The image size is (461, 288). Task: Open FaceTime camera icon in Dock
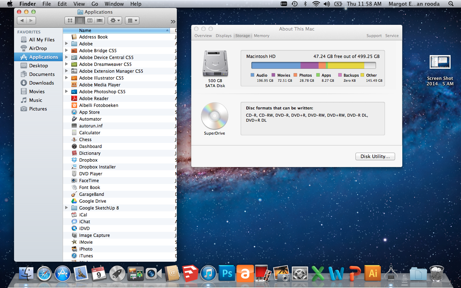pyautogui.click(x=154, y=274)
